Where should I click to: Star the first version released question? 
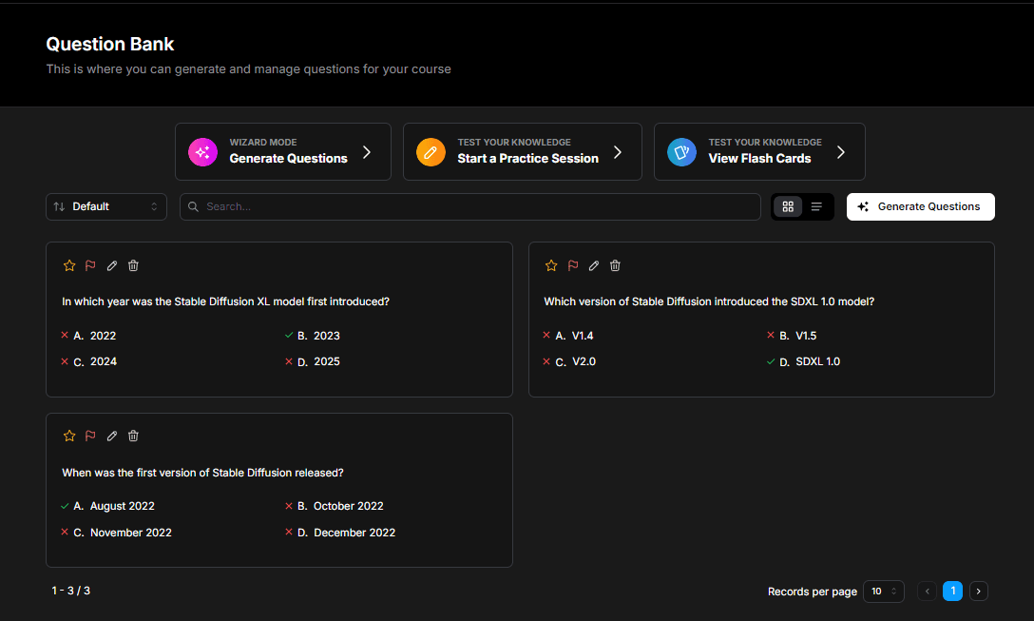tap(69, 436)
